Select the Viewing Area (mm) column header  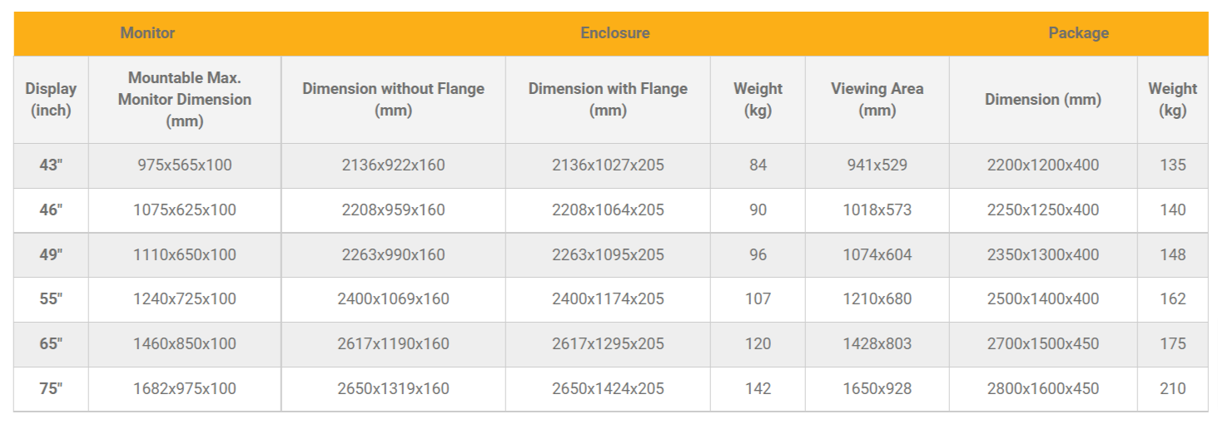[877, 99]
